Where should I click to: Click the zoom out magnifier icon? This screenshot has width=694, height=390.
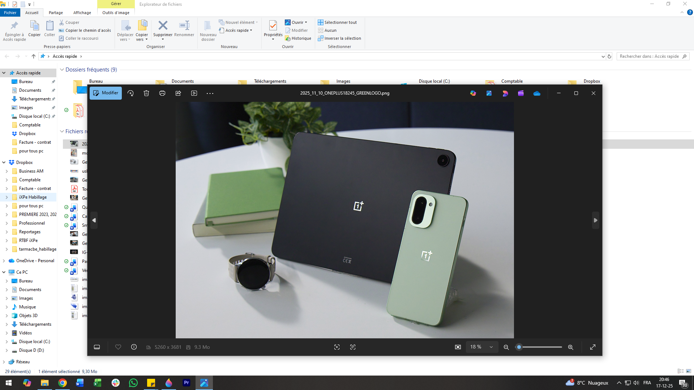506,347
